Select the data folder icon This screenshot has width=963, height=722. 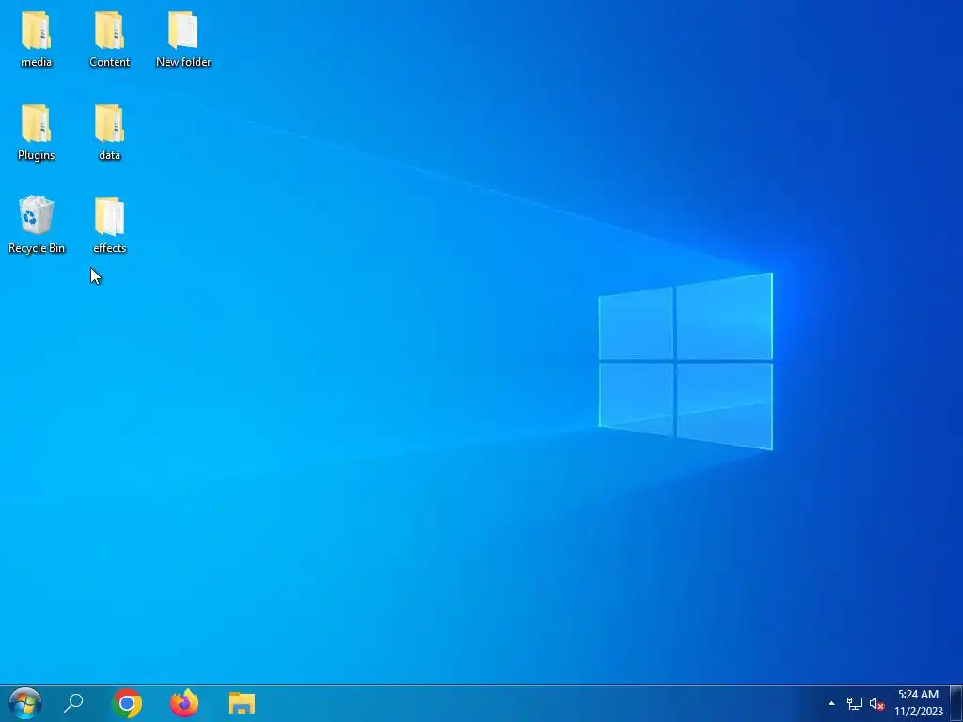pyautogui.click(x=109, y=123)
